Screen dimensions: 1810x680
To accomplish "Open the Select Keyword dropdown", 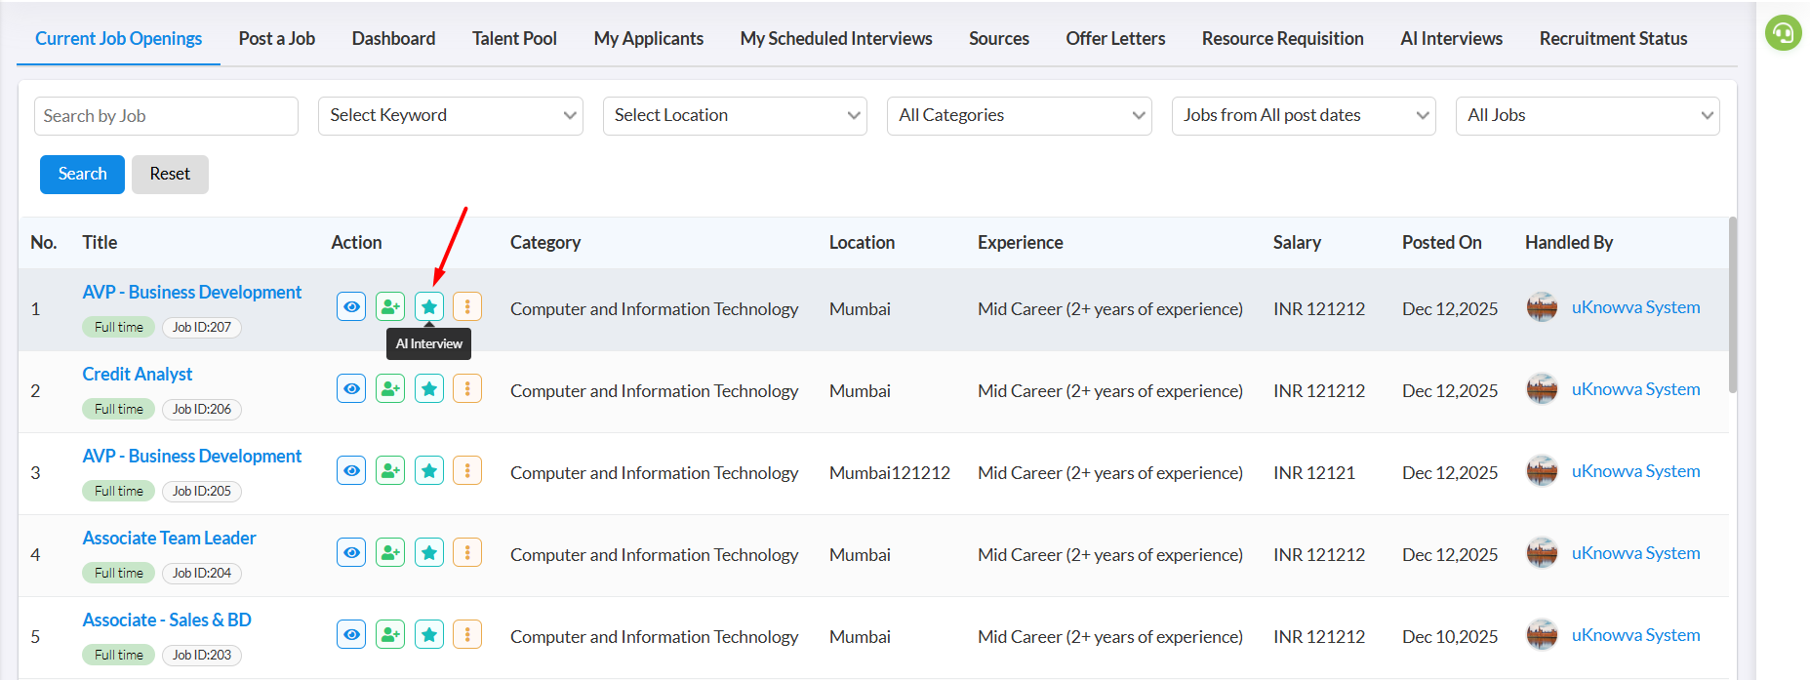I will pyautogui.click(x=450, y=116).
